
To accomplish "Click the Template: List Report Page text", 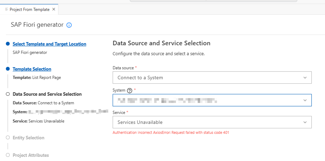I will pos(37,77).
